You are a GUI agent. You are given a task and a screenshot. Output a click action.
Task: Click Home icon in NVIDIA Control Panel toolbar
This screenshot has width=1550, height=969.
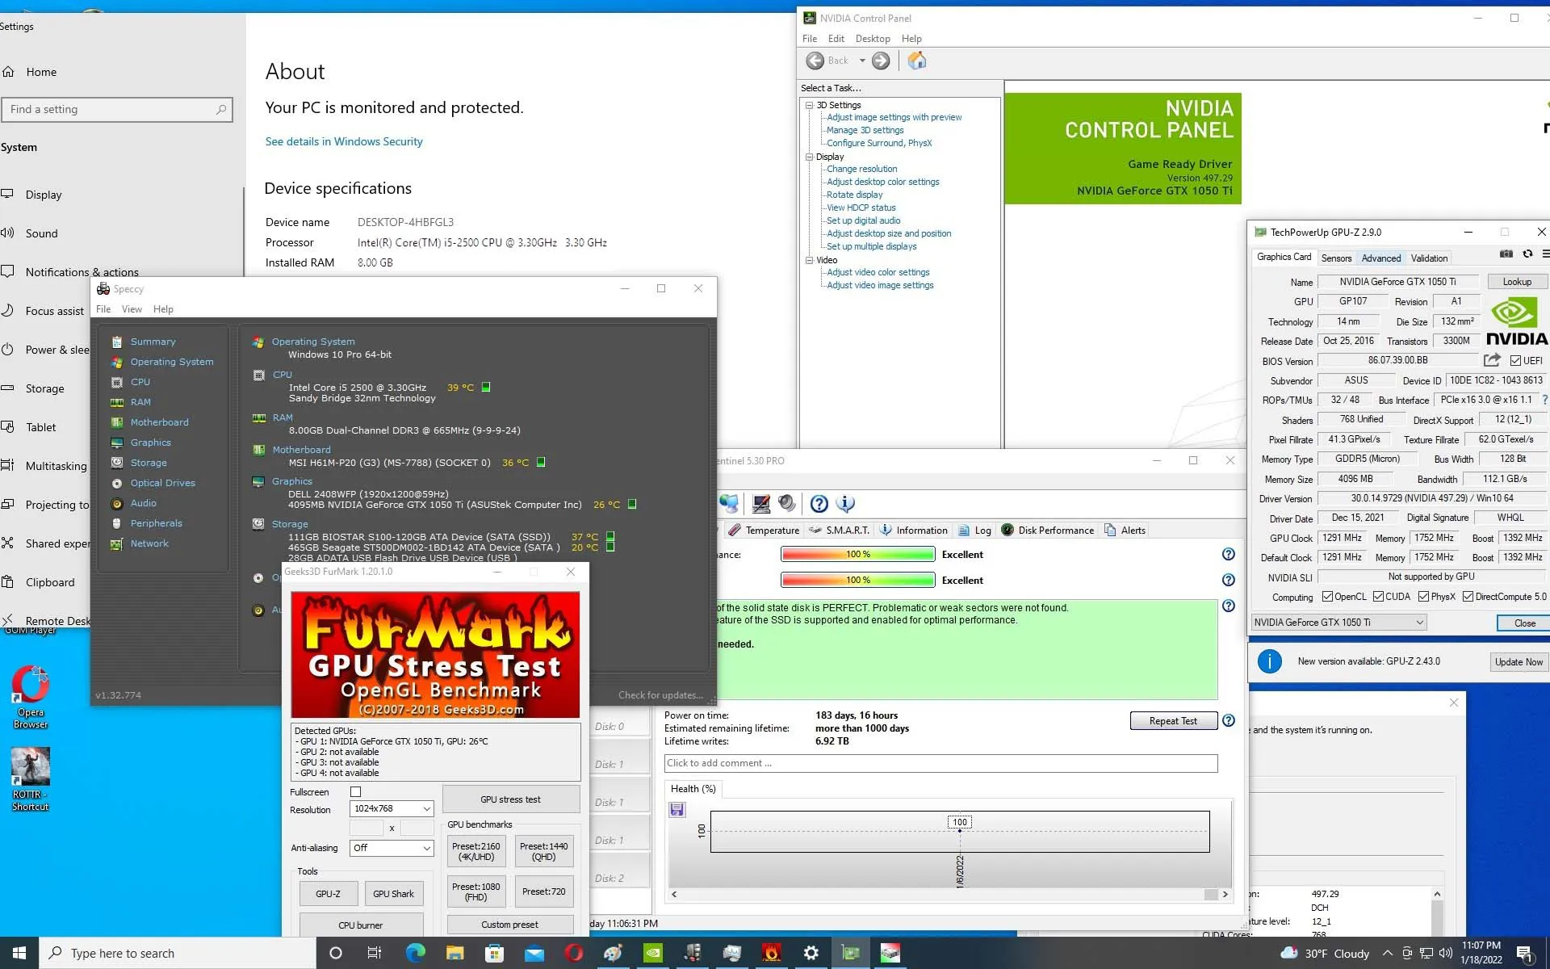[917, 61]
